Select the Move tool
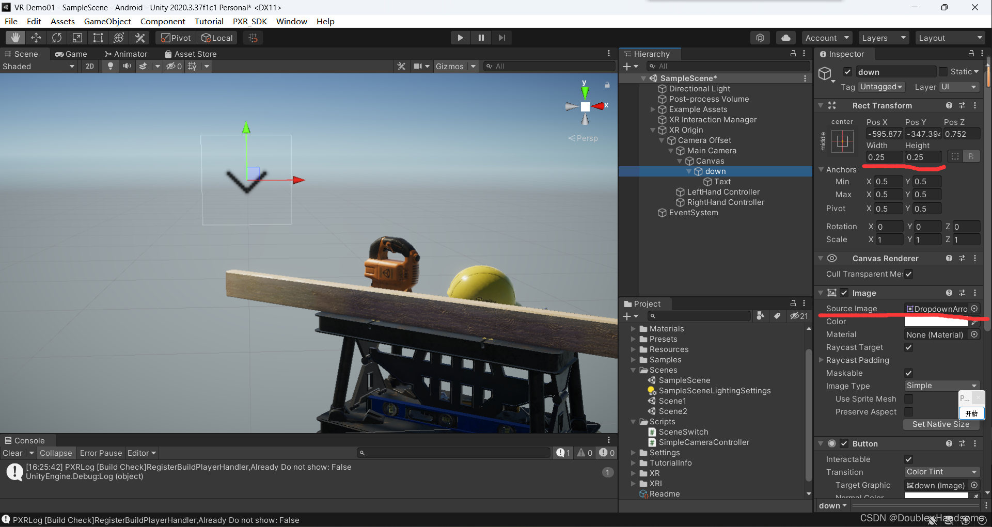Screen dimensions: 992x527 [36, 38]
